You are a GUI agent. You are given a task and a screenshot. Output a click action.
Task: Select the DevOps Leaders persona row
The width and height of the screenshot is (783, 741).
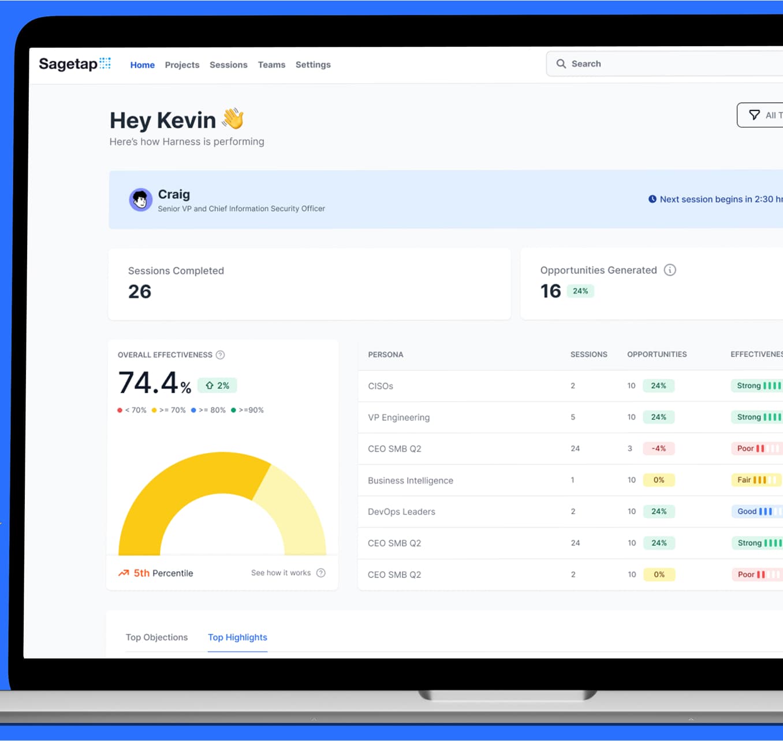coord(571,512)
